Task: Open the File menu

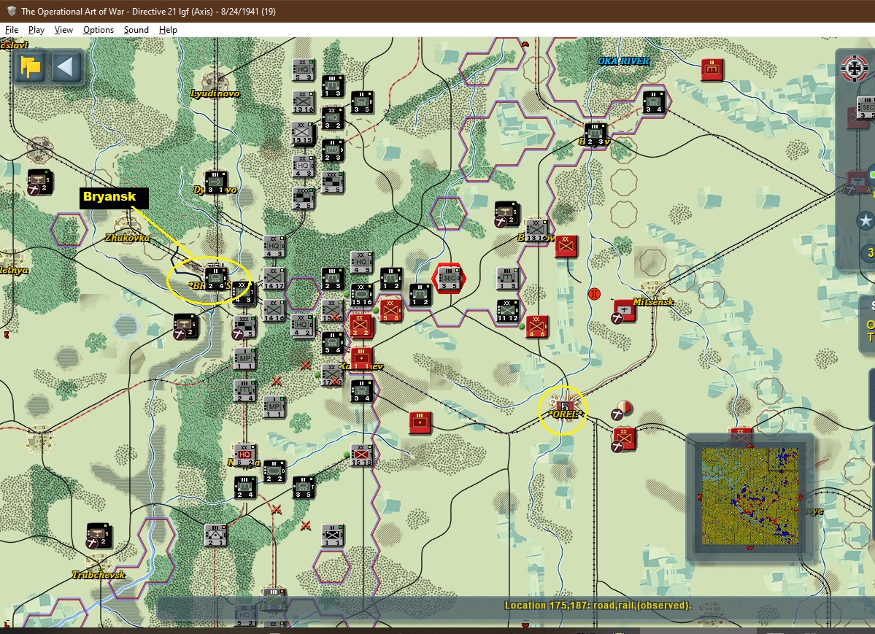Action: [11, 30]
